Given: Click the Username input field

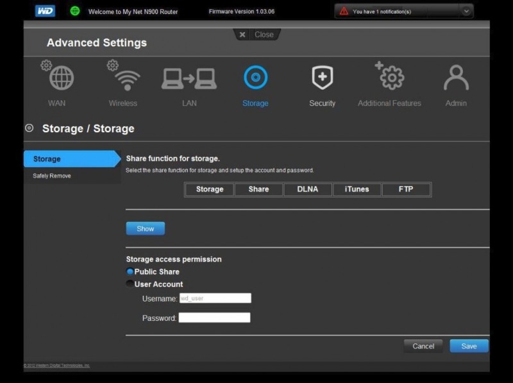Looking at the screenshot, I should pyautogui.click(x=215, y=298).
